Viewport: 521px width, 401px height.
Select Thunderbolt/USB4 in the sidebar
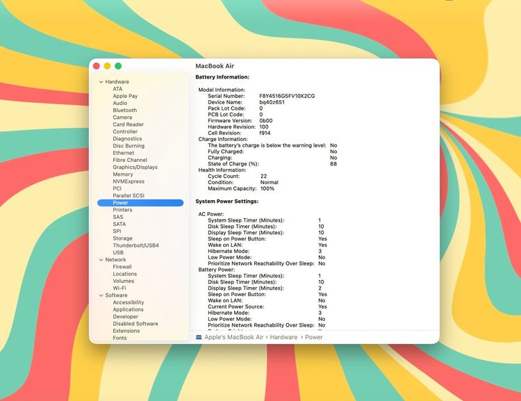click(x=135, y=245)
